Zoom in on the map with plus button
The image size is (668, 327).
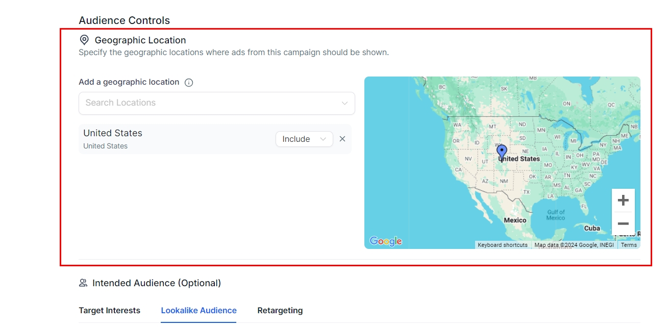point(623,200)
